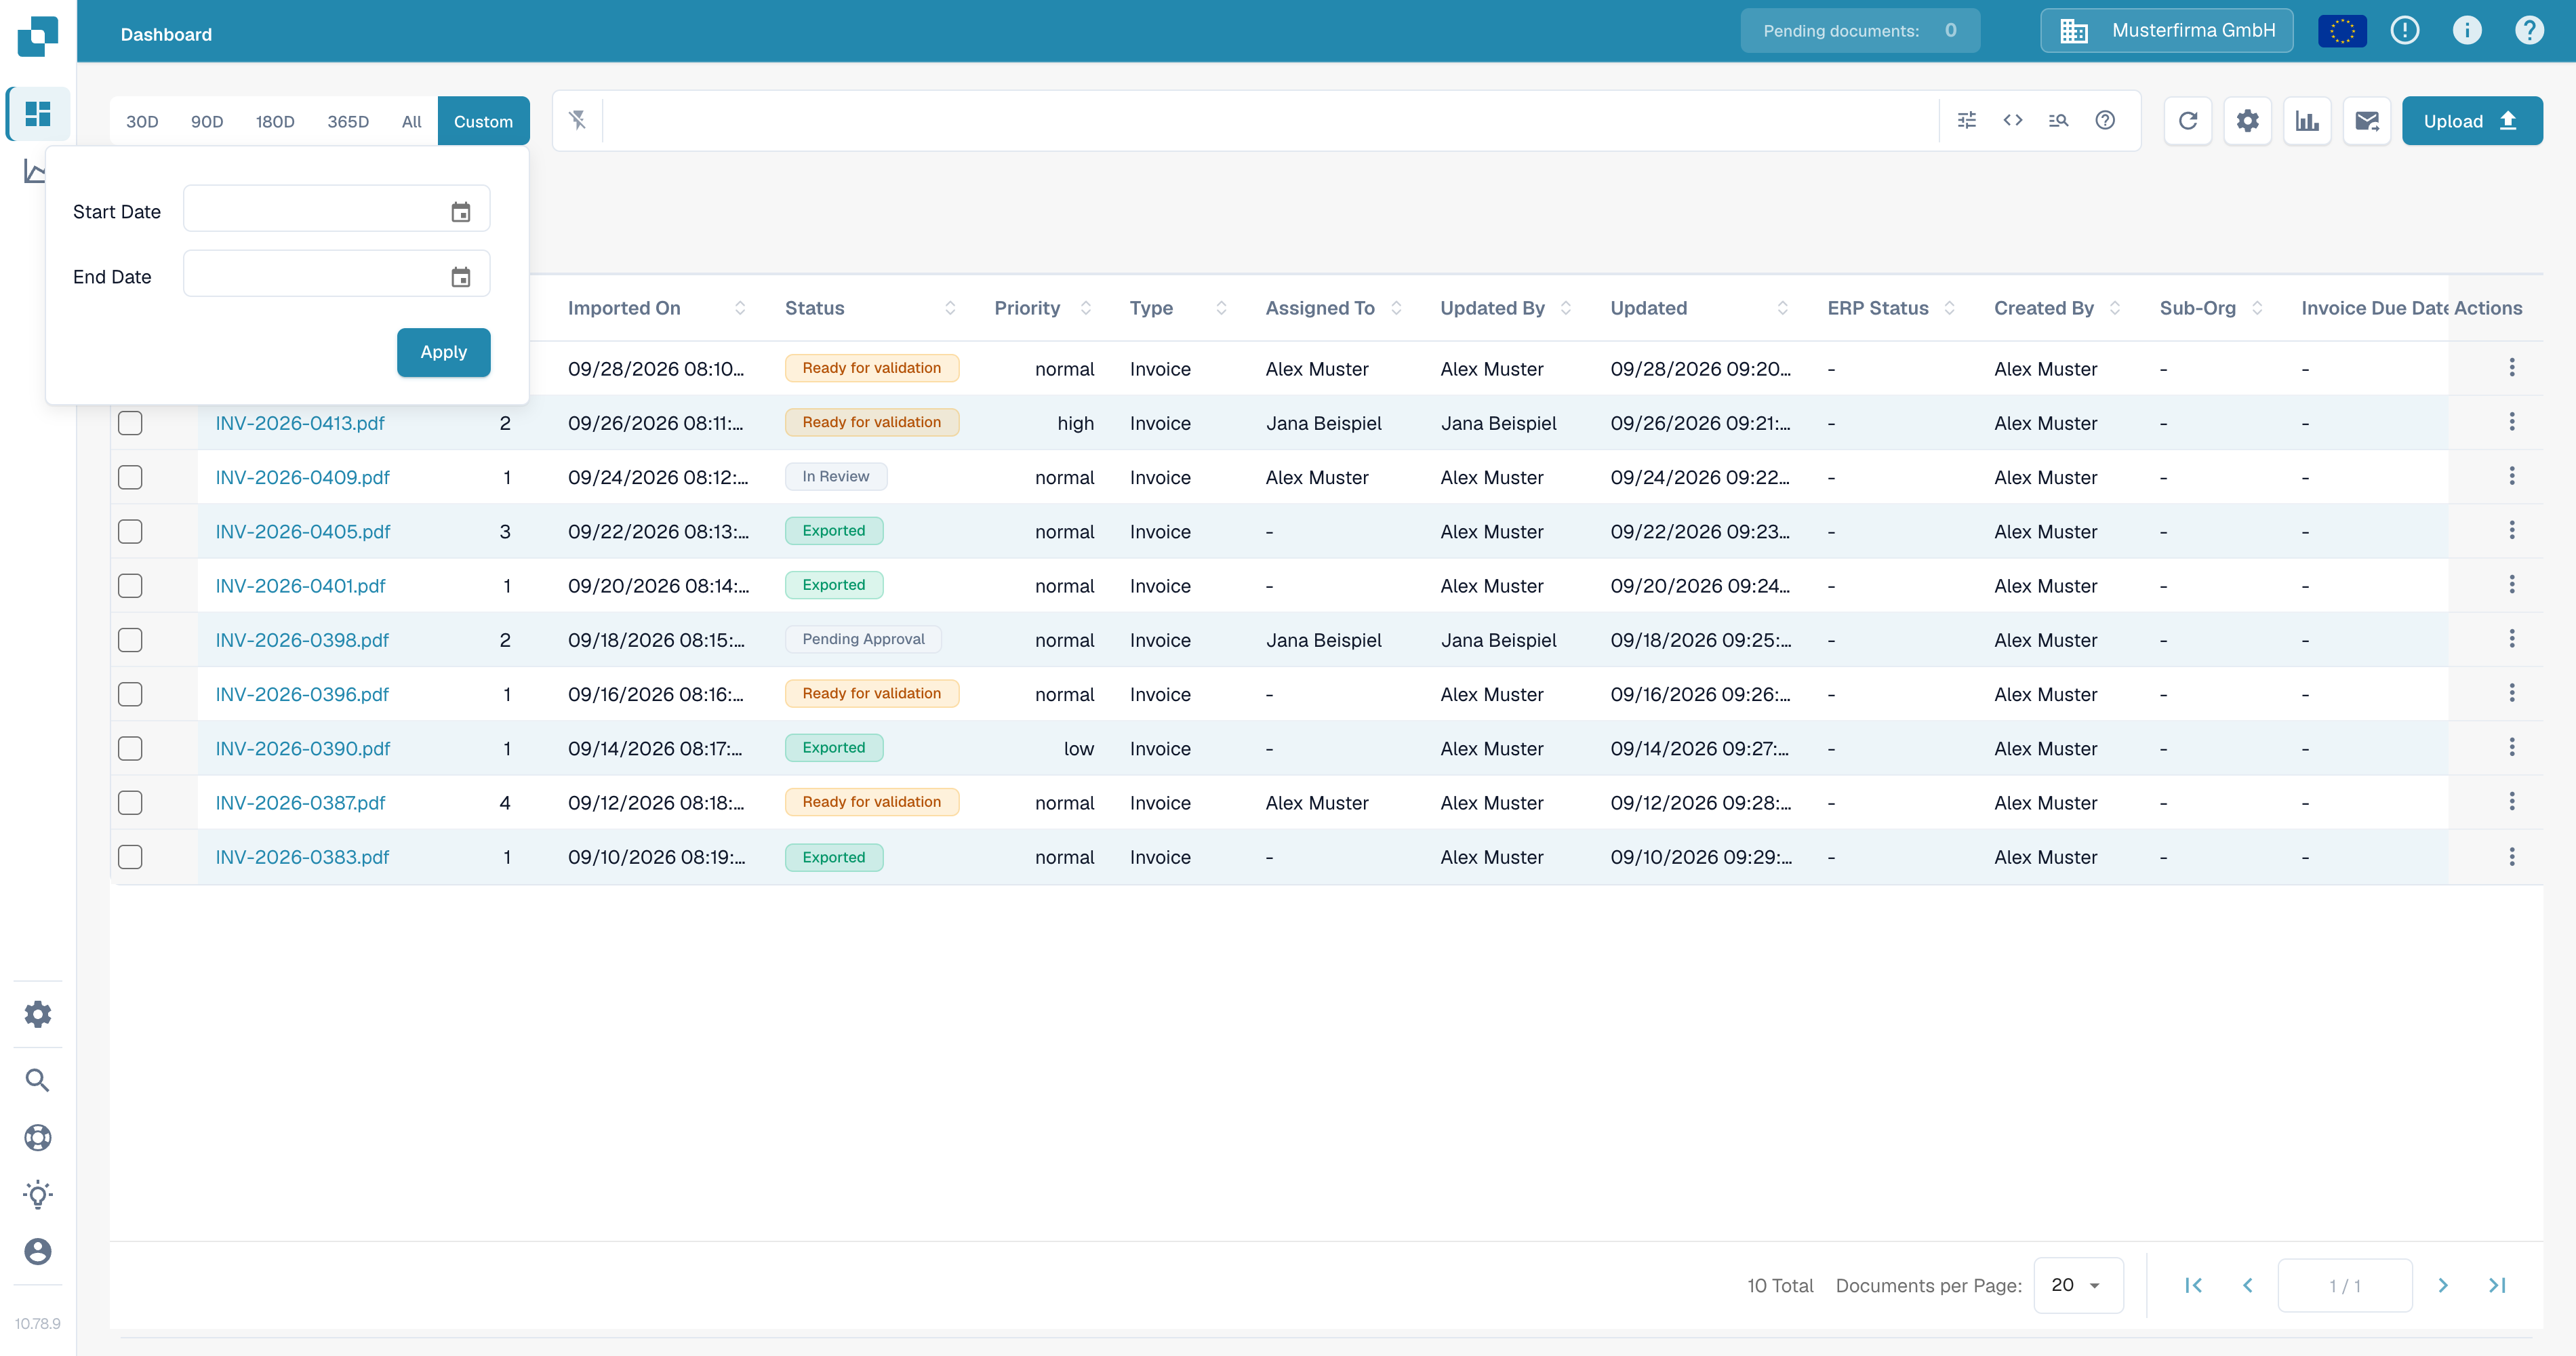Clear filters with the crossed-out flash icon
The height and width of the screenshot is (1356, 2576).
click(578, 120)
